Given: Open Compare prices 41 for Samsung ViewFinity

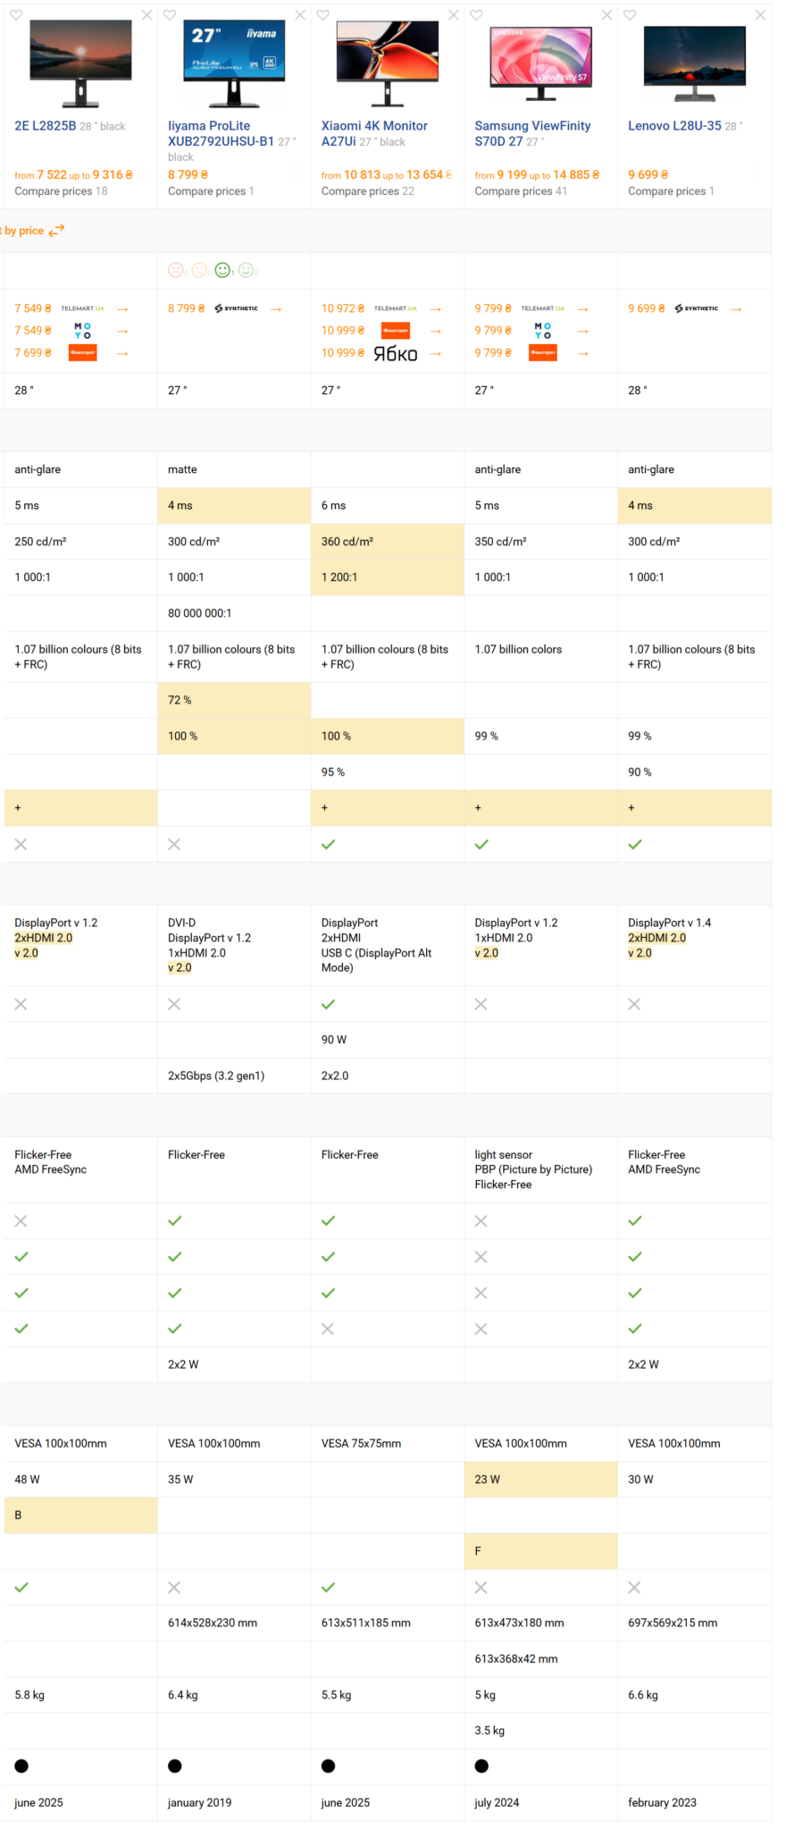Looking at the screenshot, I should [x=520, y=191].
